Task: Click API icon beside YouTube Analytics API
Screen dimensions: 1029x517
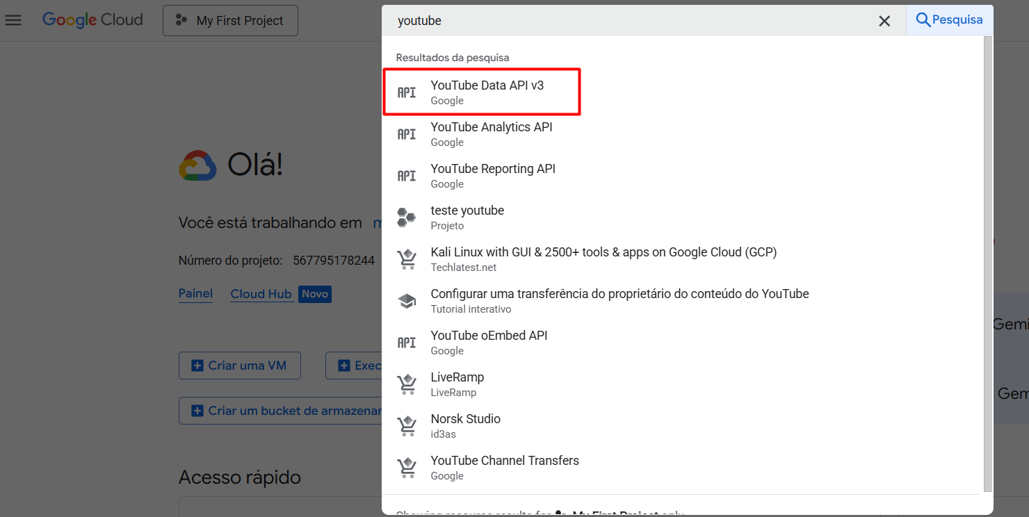Action: tap(407, 134)
